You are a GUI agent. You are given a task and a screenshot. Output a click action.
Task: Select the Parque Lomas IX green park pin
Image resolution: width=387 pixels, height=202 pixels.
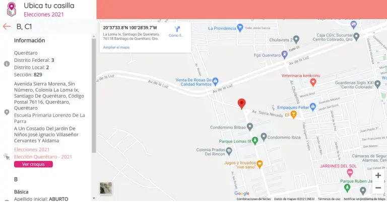[255, 141]
